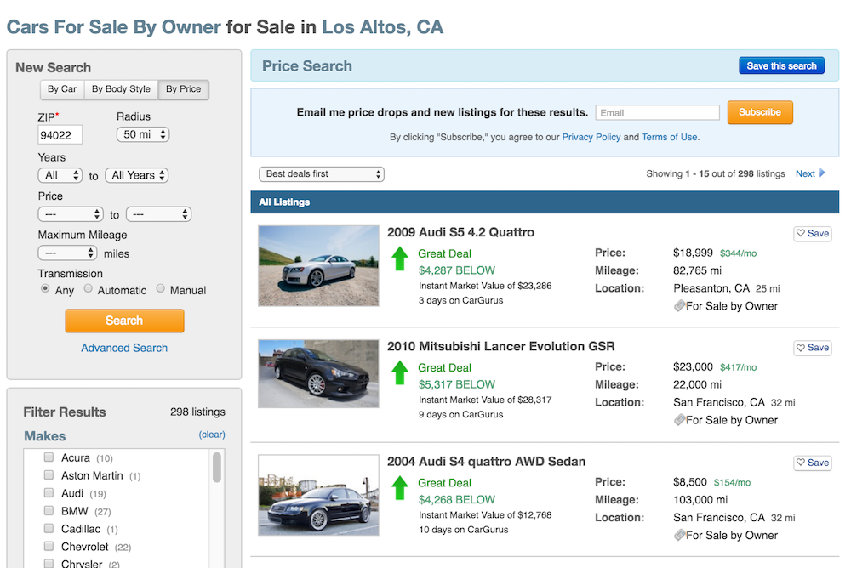
Task: Check the Chevrolet make filter
Action: coord(49,546)
